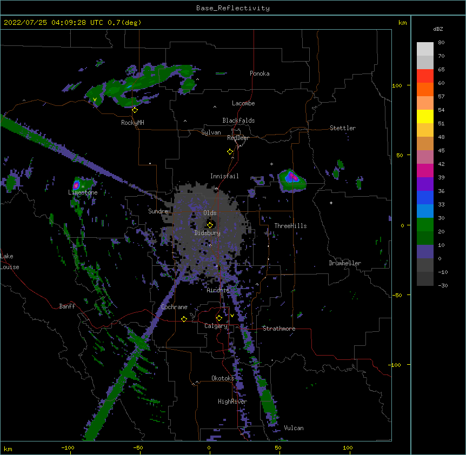Pick the red 65-60 dBZ color swatch
466x455 pixels.
pyautogui.click(x=425, y=76)
